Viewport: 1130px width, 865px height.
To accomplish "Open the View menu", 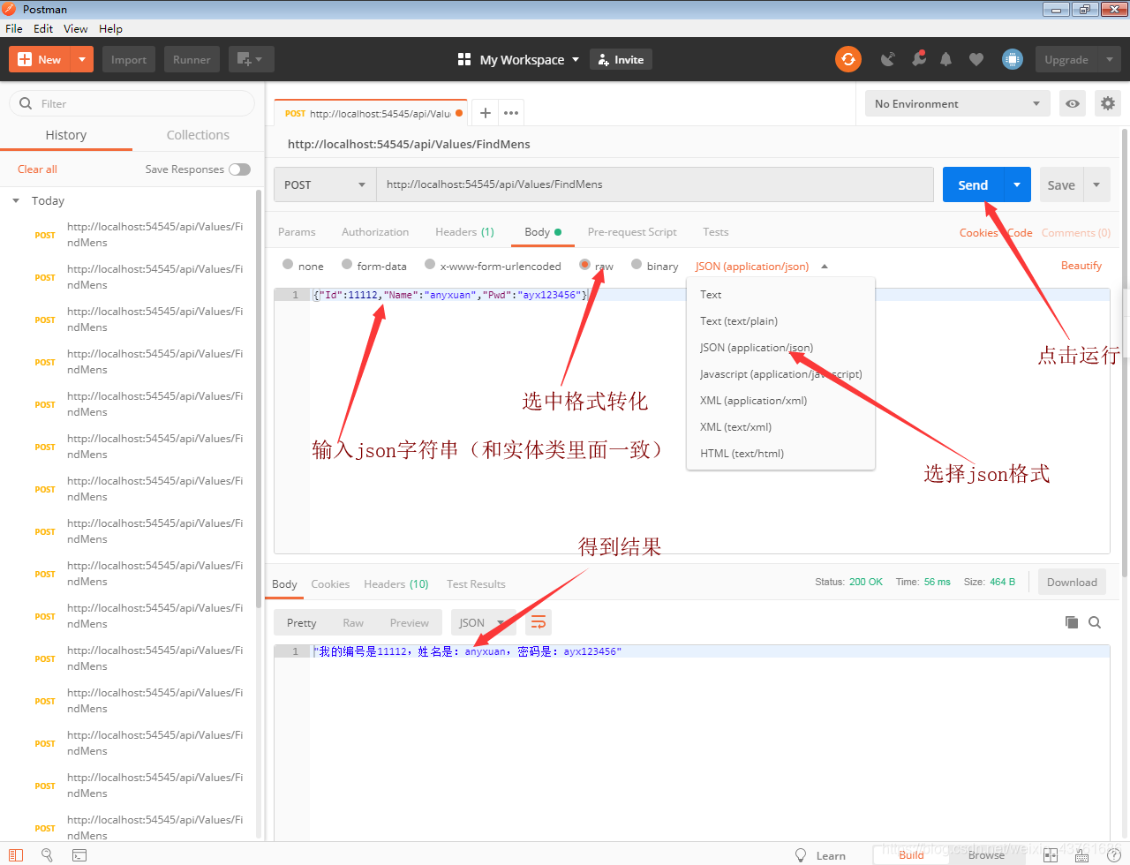I will point(76,28).
